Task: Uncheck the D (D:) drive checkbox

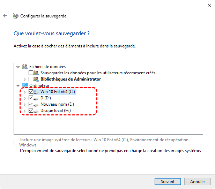Action: (x=31, y=98)
